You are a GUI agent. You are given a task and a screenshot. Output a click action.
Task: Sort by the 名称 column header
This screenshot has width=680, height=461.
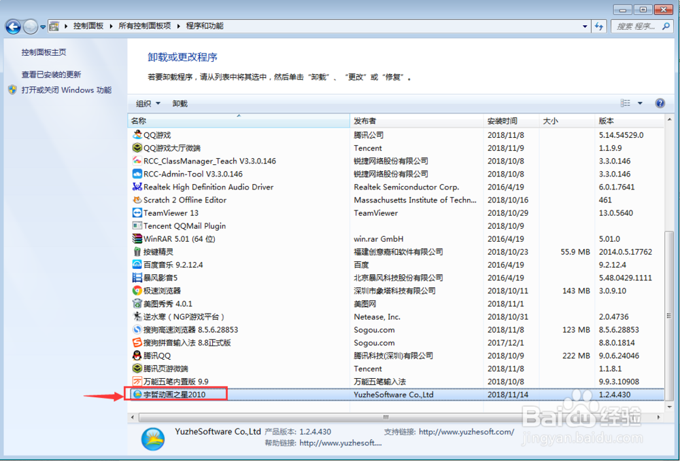click(x=239, y=121)
